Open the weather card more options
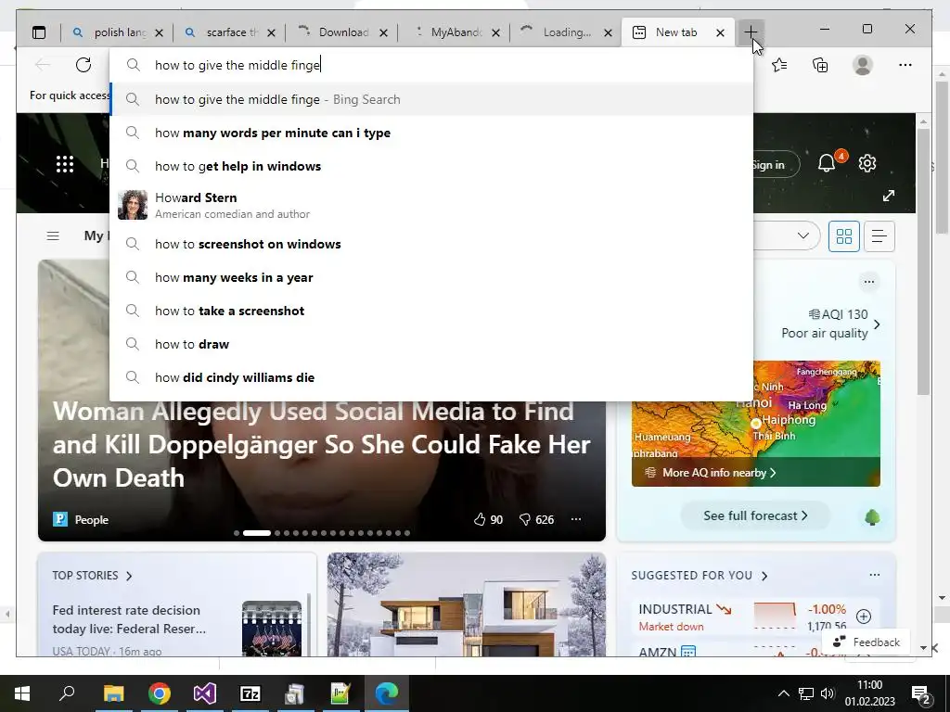 pos(868,282)
